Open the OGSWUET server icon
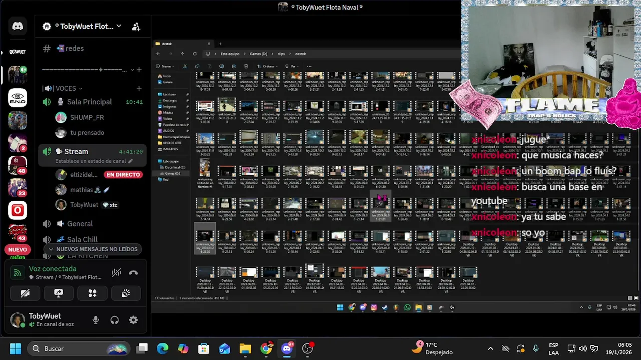641x360 pixels. (17, 52)
